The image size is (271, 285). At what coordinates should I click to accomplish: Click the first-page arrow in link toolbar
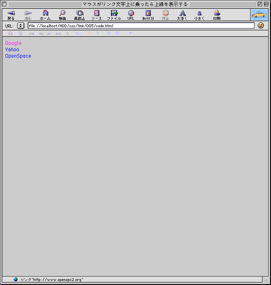[32, 34]
